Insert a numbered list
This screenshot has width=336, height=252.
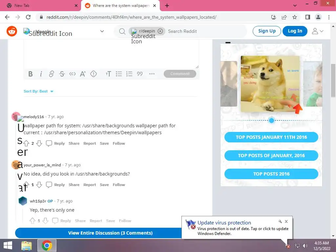tap(129, 74)
